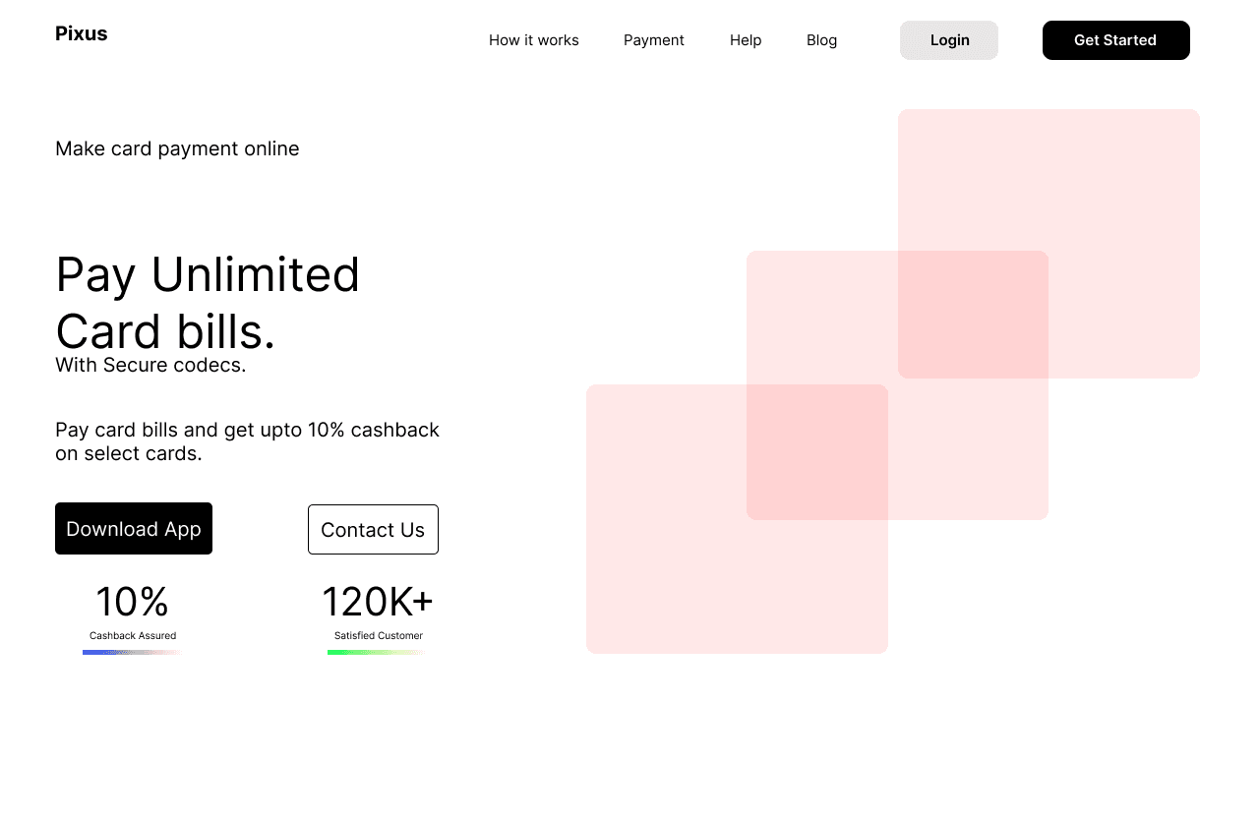The width and height of the screenshot is (1259, 818).
Task: Click the Login button
Action: (x=949, y=40)
